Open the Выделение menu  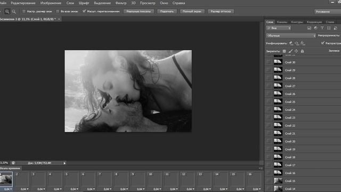pyautogui.click(x=102, y=3)
